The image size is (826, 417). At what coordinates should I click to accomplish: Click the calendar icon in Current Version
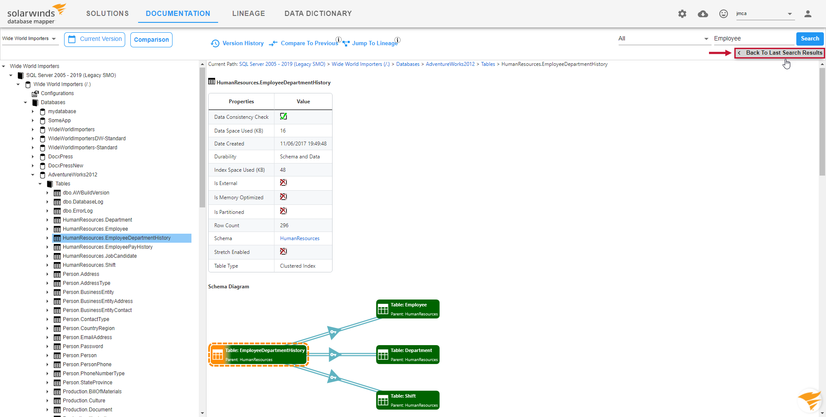[72, 39]
